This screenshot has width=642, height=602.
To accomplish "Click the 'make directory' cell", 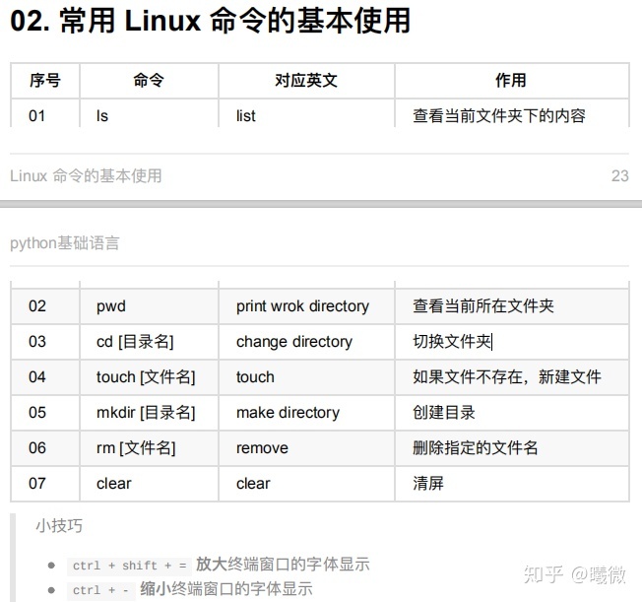I will 306,413.
